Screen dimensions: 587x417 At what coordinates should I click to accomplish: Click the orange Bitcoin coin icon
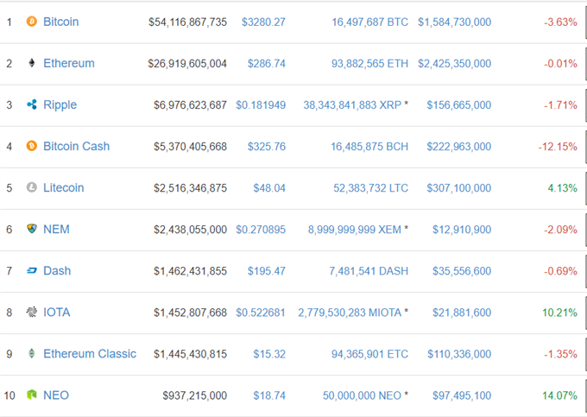31,22
